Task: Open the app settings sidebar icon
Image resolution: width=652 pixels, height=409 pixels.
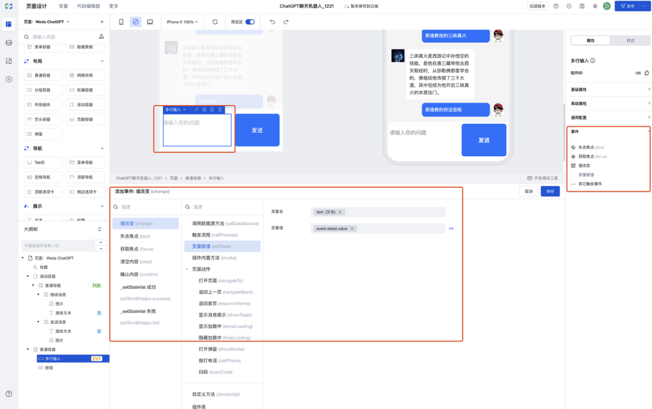Action: point(8,80)
